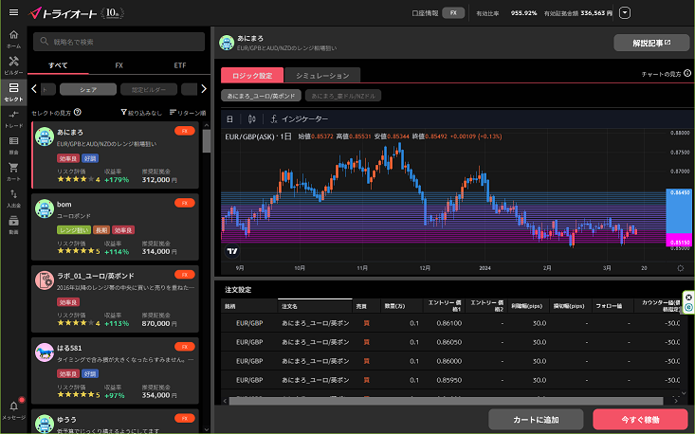Click the 絞り込みなし filter label
Screen dimensions: 695x434
point(145,113)
